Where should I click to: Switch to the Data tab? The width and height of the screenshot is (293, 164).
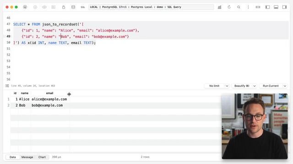click(12, 157)
